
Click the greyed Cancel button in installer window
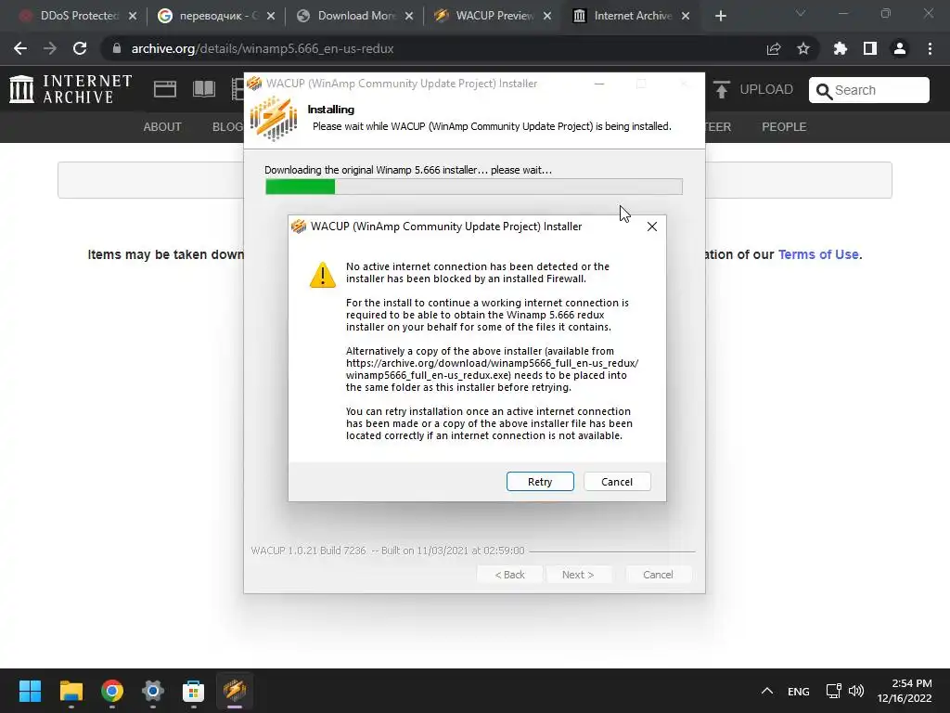[x=658, y=574]
